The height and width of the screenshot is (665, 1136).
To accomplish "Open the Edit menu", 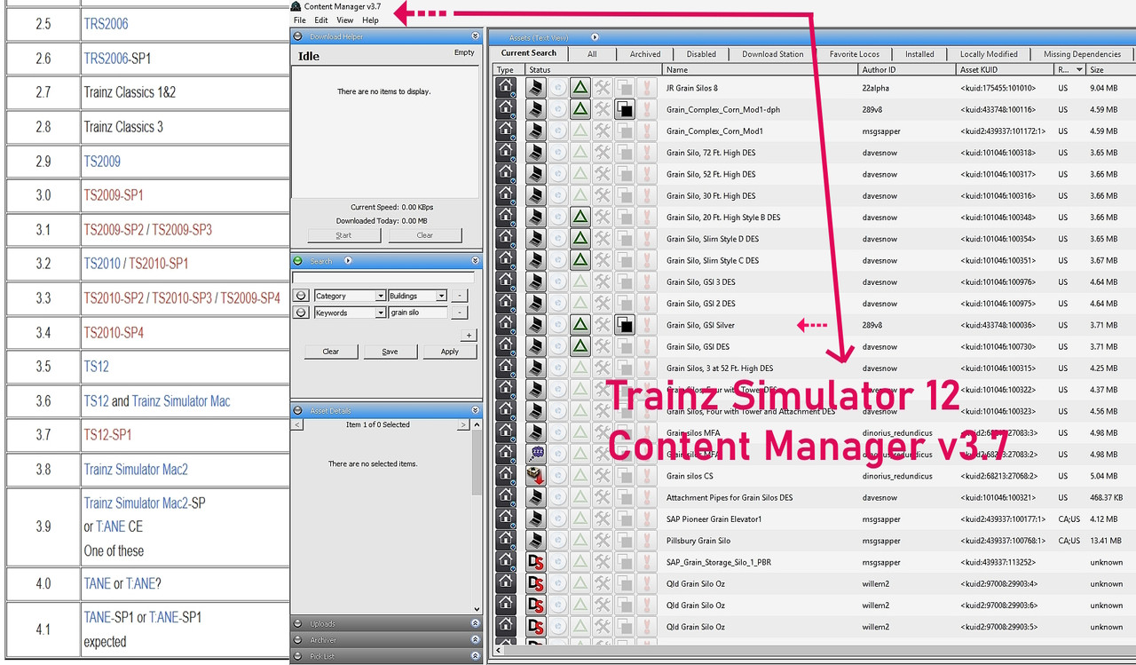I will coord(321,20).
